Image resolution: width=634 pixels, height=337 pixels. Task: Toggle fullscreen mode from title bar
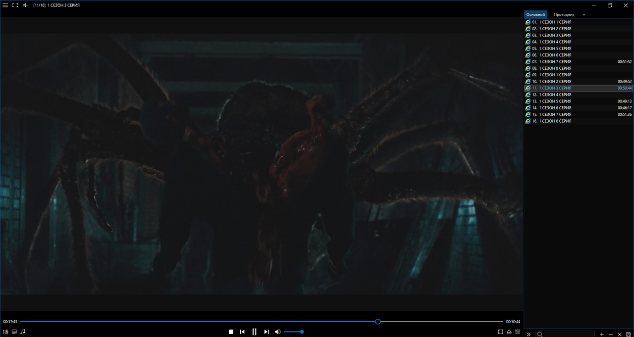pyautogui.click(x=15, y=5)
